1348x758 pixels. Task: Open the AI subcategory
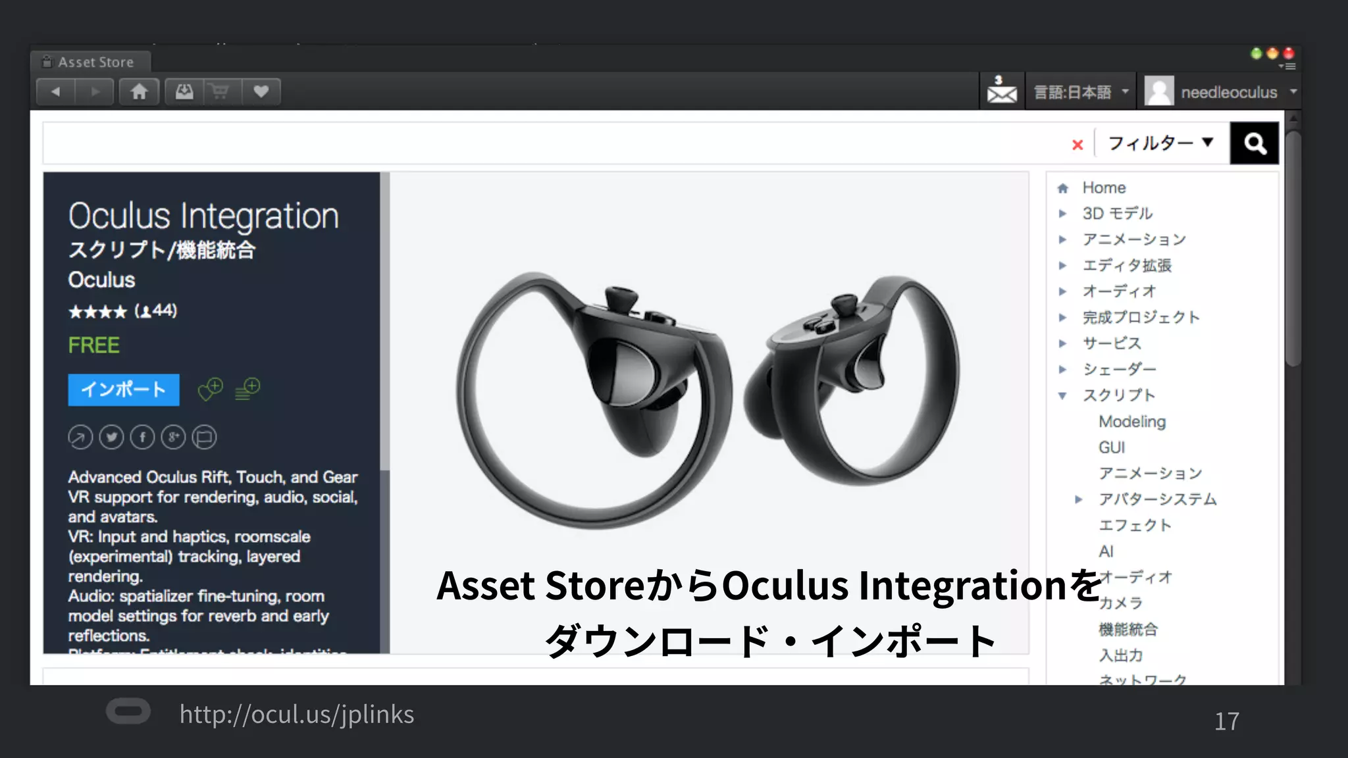[1106, 551]
